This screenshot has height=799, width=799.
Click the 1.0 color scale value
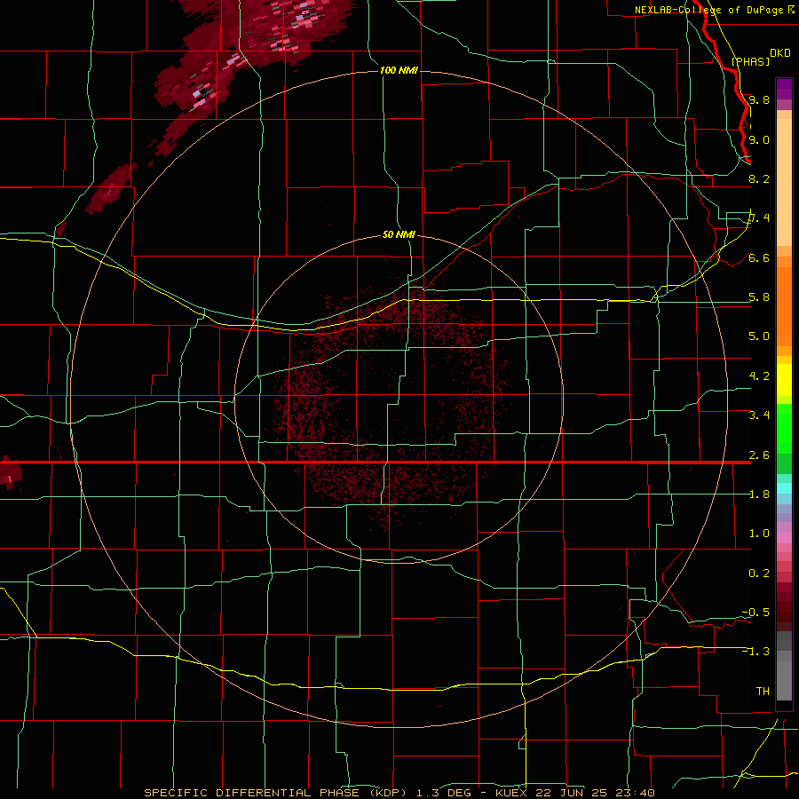(759, 534)
